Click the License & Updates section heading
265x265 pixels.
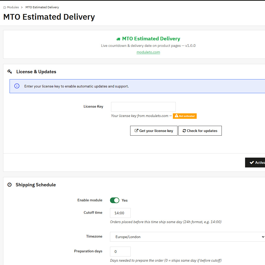(36, 72)
